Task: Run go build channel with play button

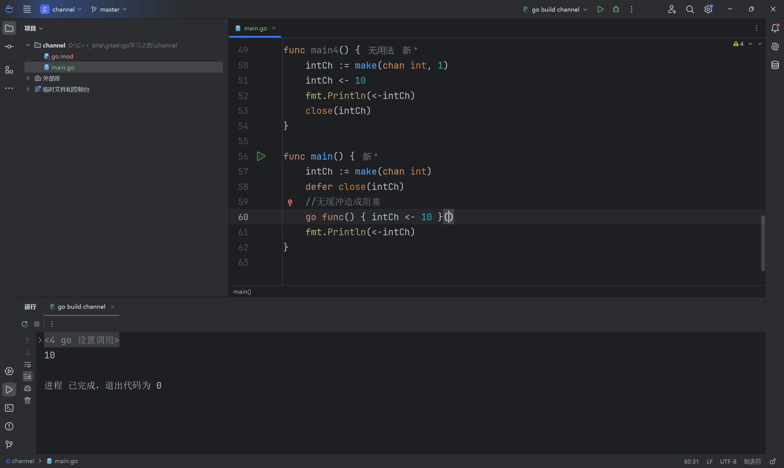Action: 600,9
